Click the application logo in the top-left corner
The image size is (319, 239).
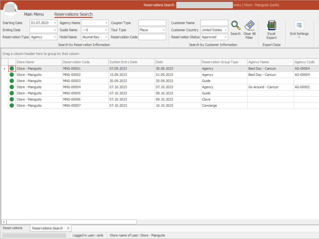pos(11,8)
